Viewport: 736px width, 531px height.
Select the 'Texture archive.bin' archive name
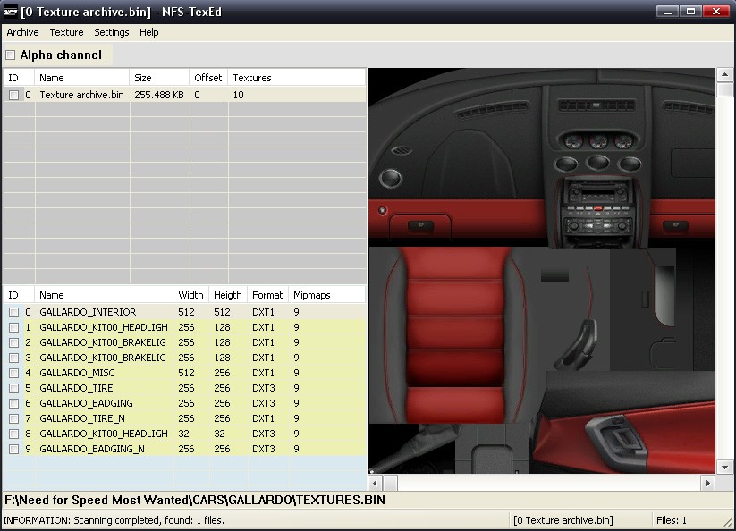[81, 95]
